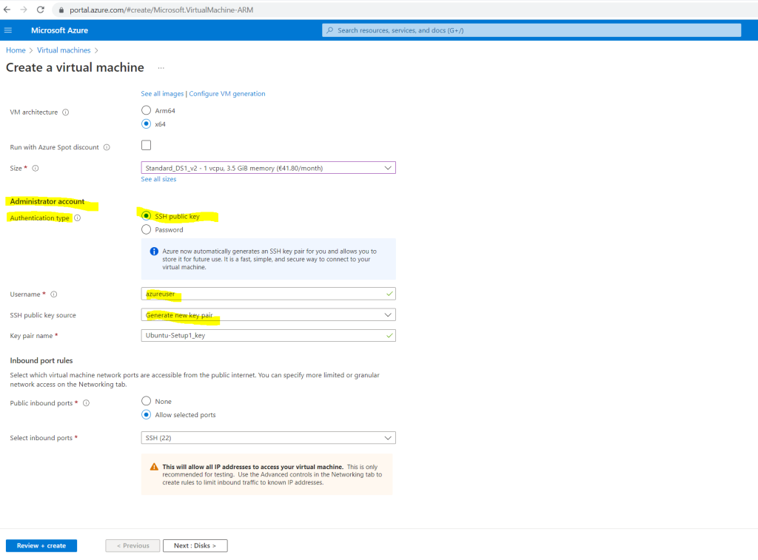Select Arm64 architecture
This screenshot has width=758, height=560.
[x=146, y=110]
